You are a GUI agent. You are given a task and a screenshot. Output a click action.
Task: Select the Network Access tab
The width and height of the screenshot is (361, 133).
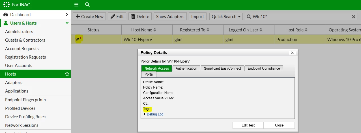pyautogui.click(x=157, y=68)
